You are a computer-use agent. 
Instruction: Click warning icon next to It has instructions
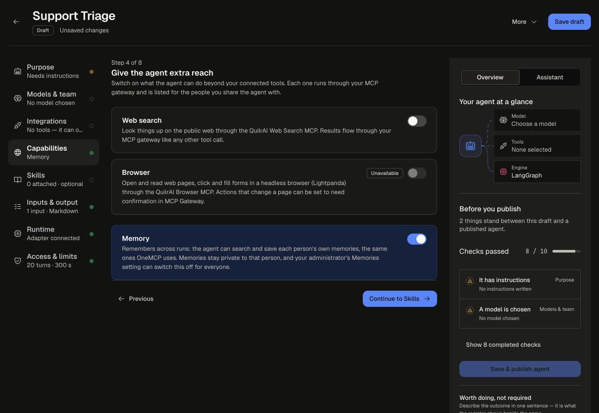click(470, 281)
